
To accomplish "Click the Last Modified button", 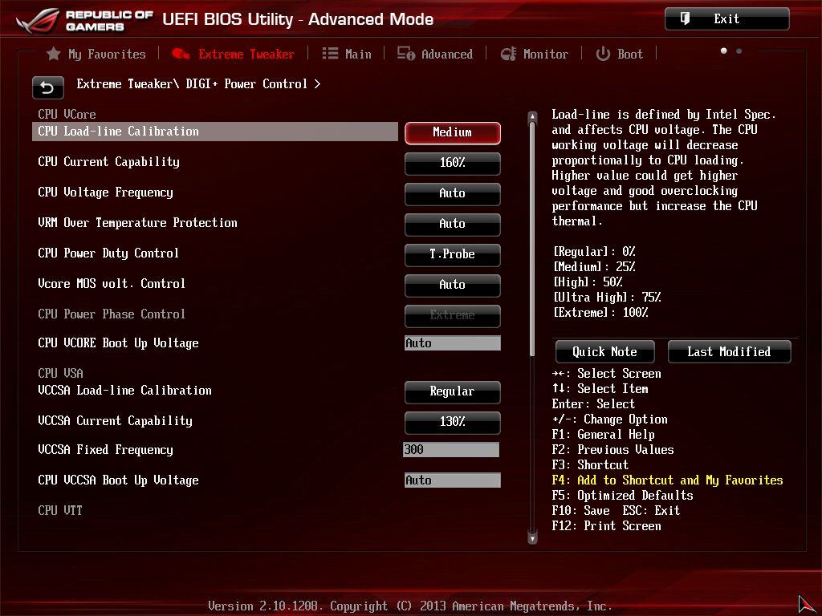I will pos(729,351).
